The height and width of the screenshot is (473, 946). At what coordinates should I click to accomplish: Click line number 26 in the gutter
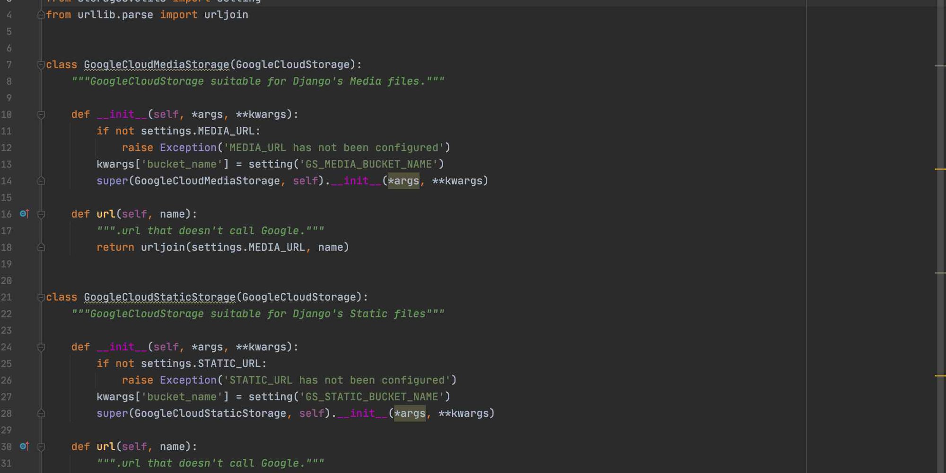[6, 380]
